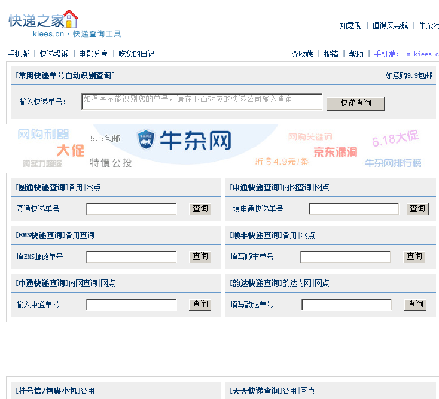Open the 牛杂网 shield logo banner
This screenshot has width=439, height=399.
point(184,140)
